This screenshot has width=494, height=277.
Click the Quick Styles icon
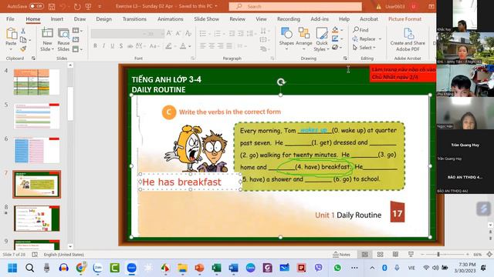322,33
